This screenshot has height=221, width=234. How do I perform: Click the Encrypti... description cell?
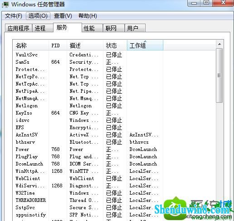point(84,127)
